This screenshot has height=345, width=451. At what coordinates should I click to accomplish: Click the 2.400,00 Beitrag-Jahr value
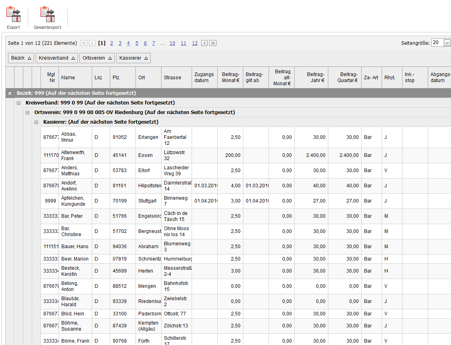316,155
